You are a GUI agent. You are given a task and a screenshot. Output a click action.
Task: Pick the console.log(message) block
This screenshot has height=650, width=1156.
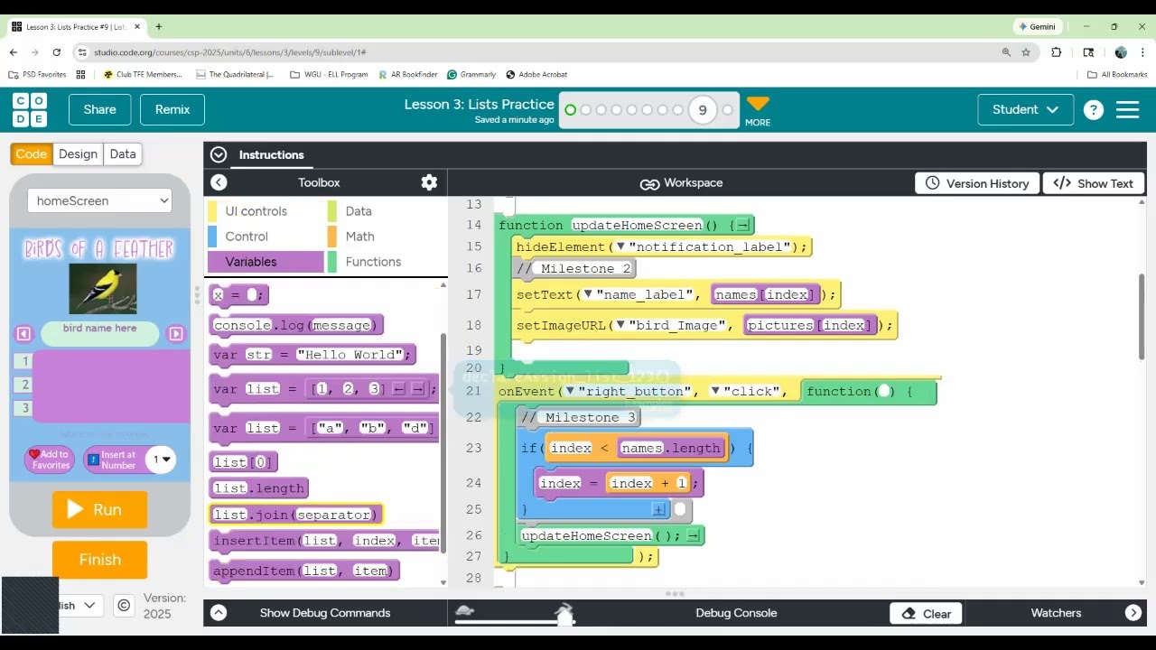[x=296, y=325]
